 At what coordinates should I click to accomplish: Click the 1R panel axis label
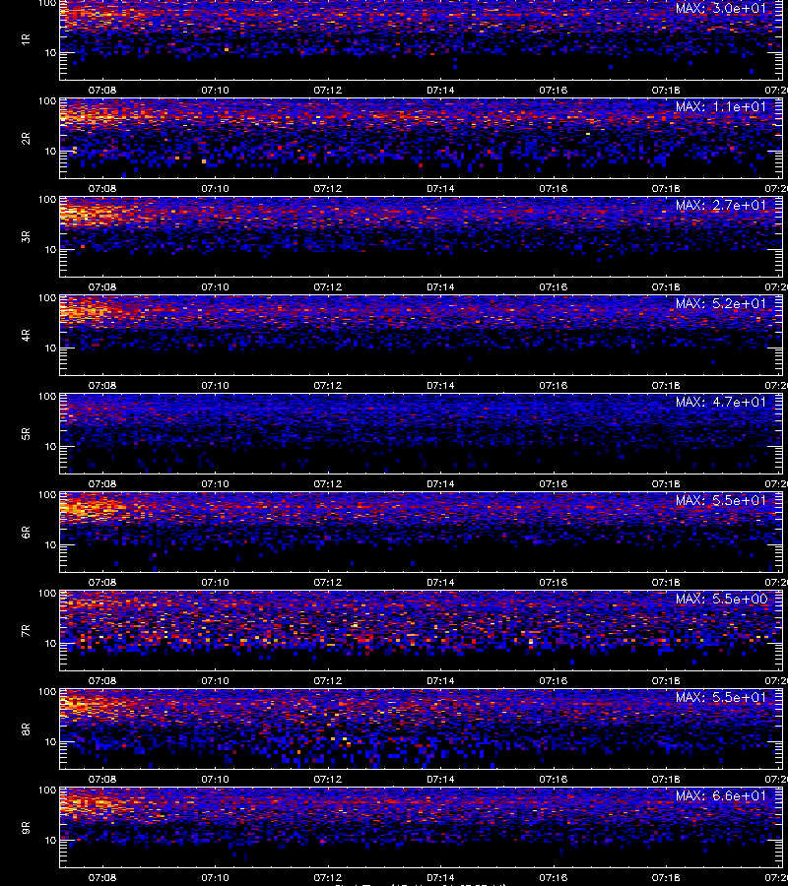pyautogui.click(x=26, y=39)
